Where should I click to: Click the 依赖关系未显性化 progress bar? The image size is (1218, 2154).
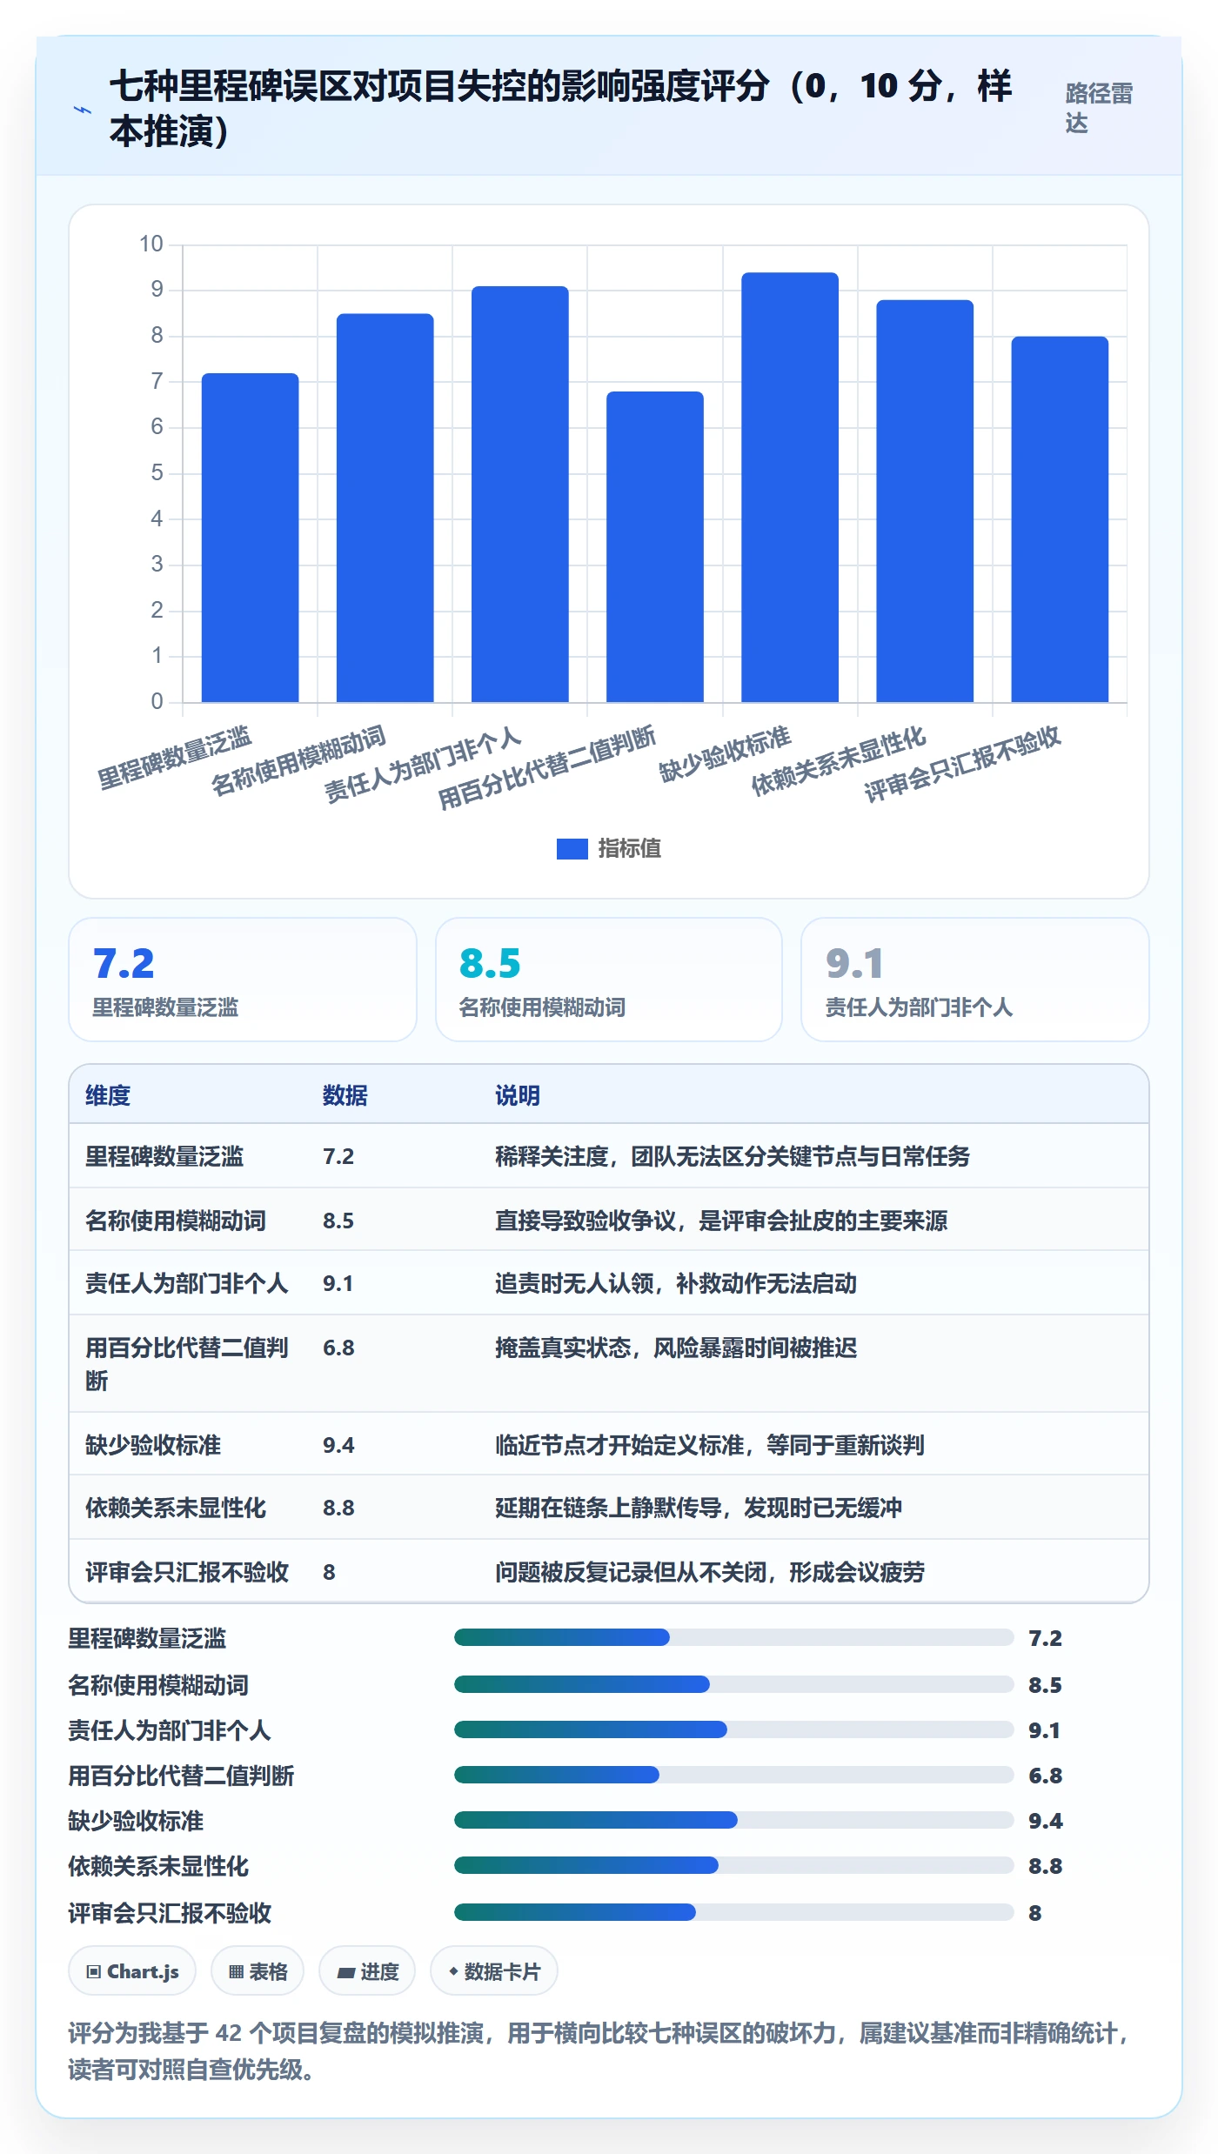(x=733, y=1865)
